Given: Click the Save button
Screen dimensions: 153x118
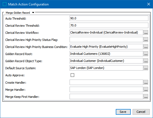Looking at the screenshot, I should [x=123, y=112].
